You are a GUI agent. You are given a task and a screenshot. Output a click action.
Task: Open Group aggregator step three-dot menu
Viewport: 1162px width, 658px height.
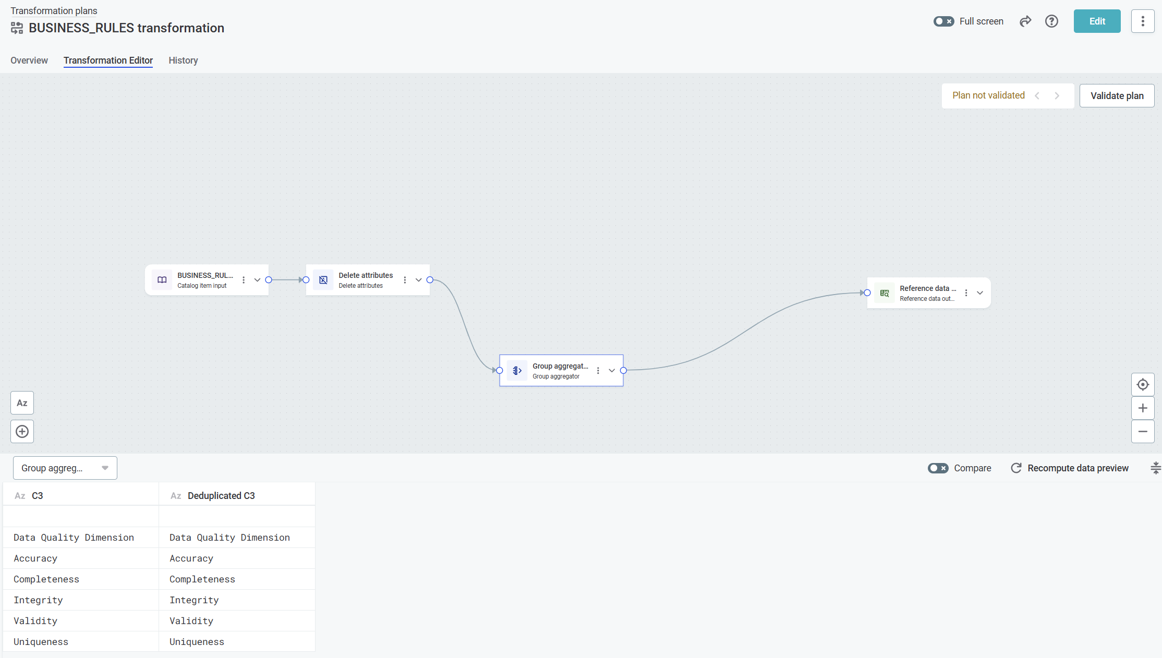click(598, 371)
